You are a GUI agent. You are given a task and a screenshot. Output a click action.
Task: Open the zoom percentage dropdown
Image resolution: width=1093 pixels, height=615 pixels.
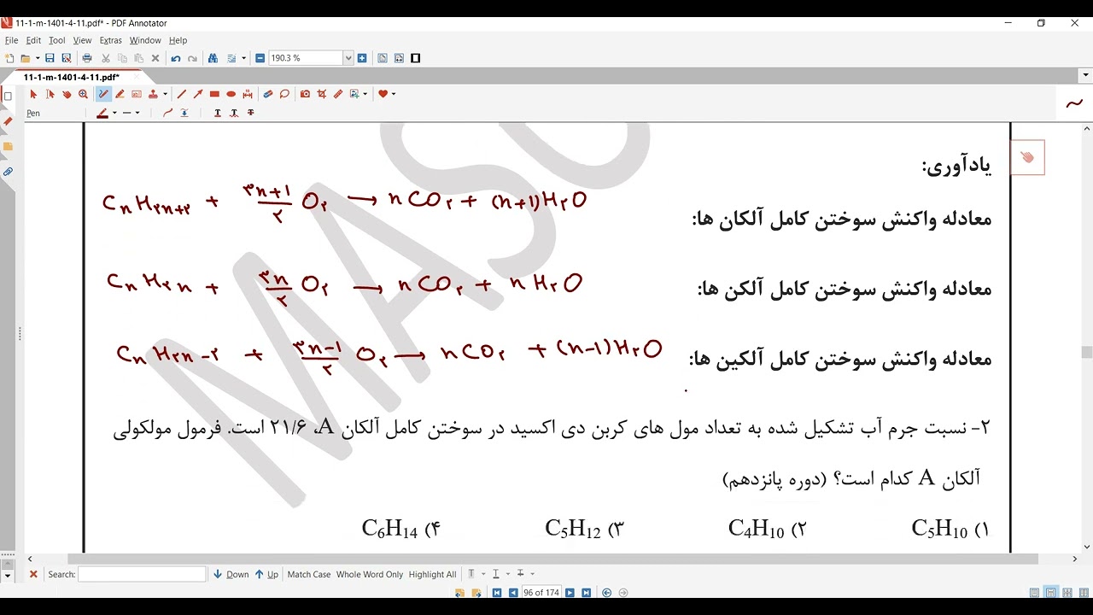click(348, 58)
